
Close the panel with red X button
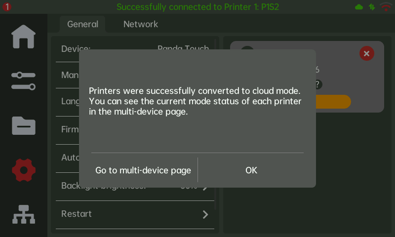[x=366, y=53]
